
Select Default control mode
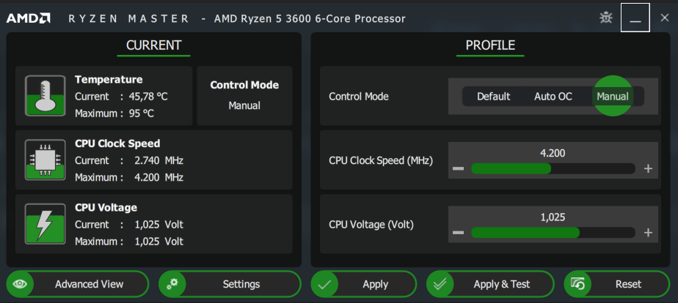[x=493, y=96]
